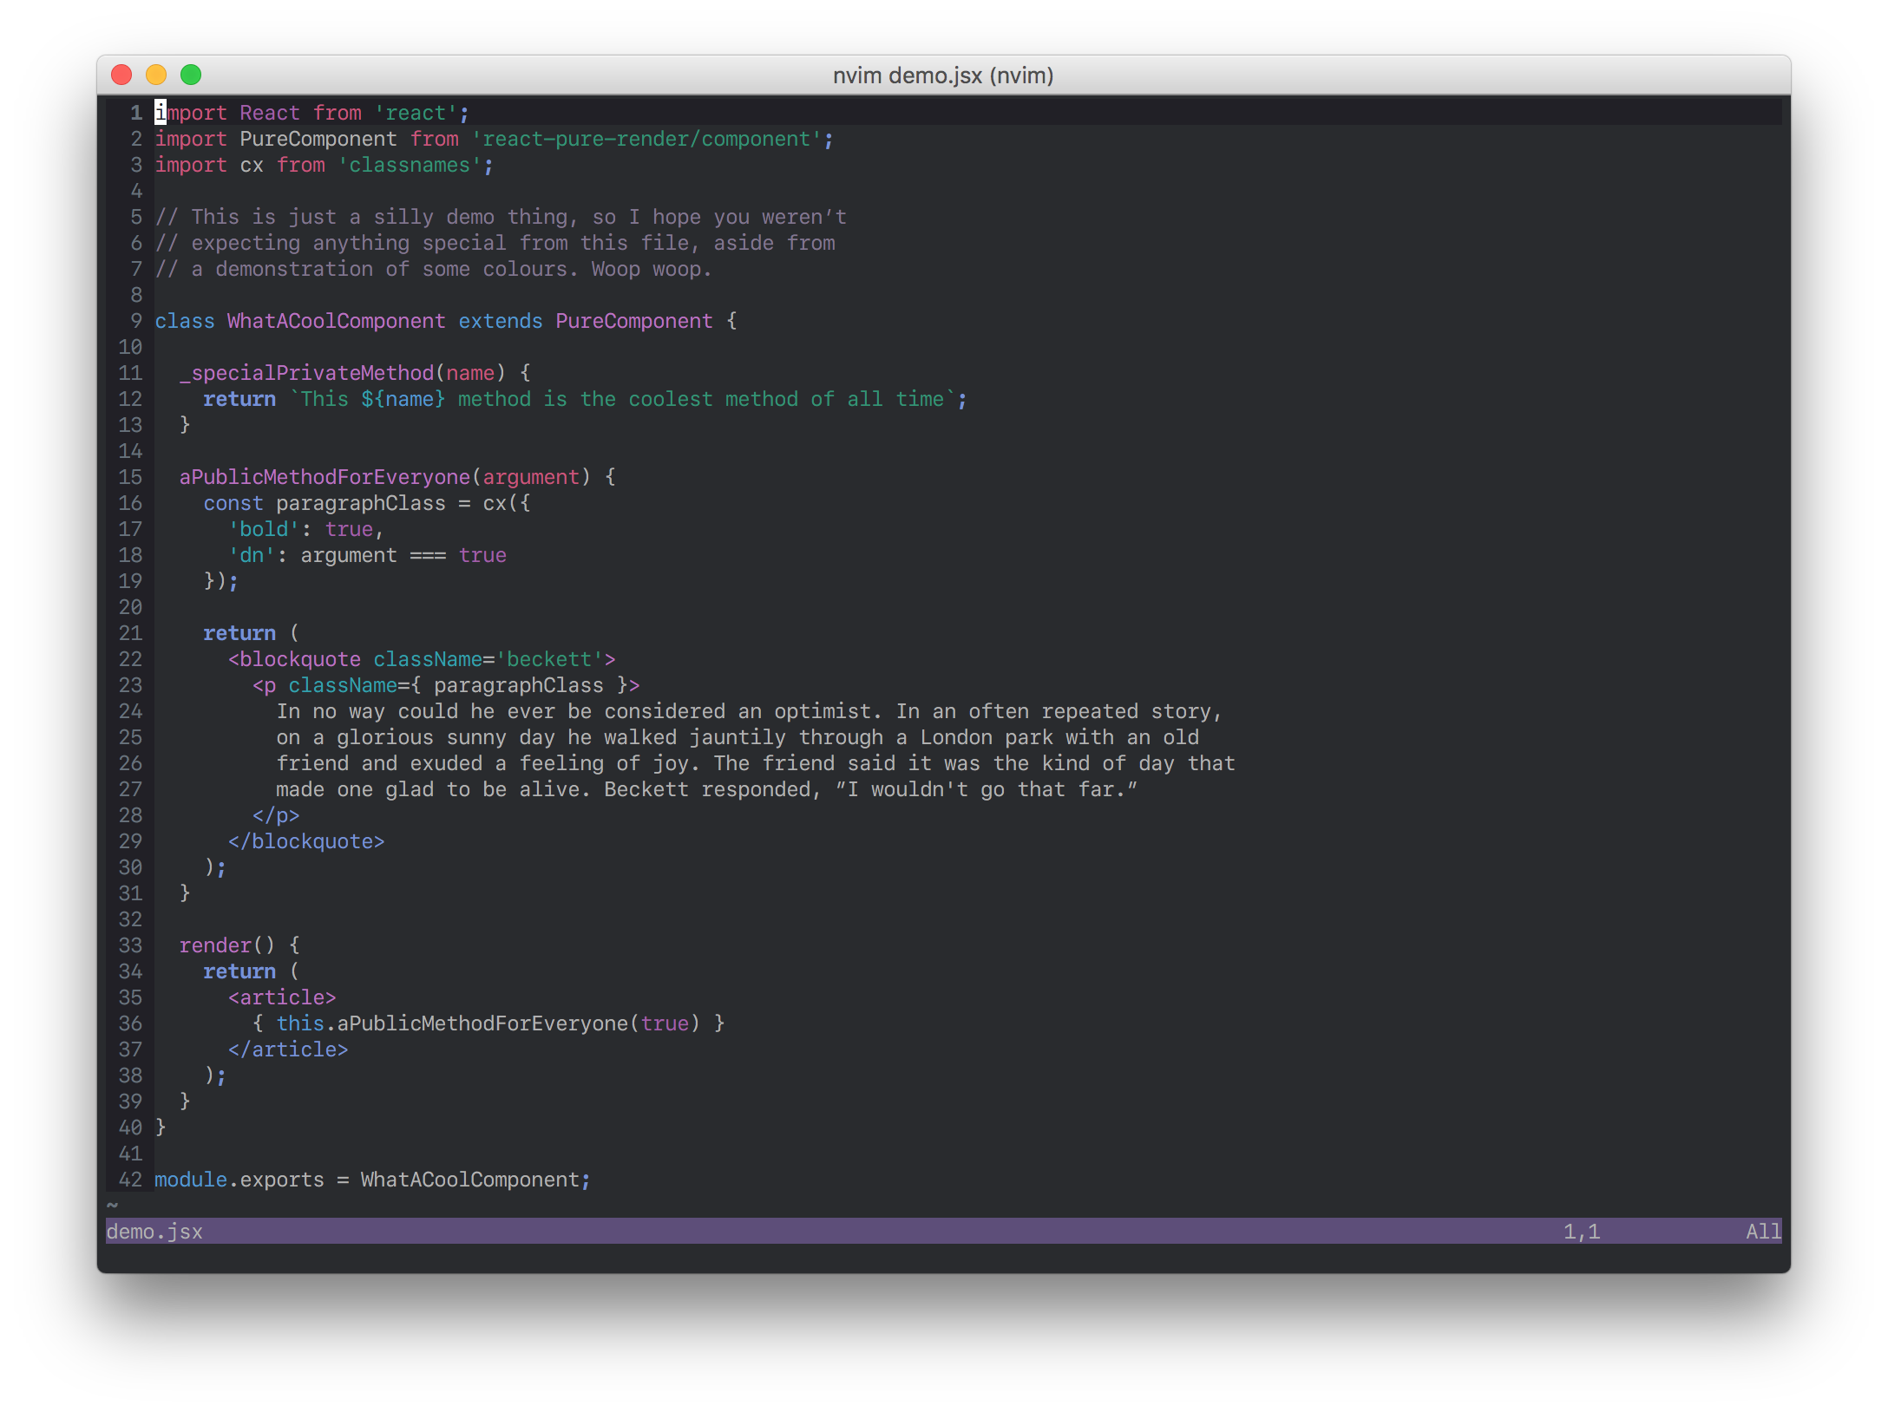Place cursor on WhatACoolComponent class name
This screenshot has width=1888, height=1412.
336,321
